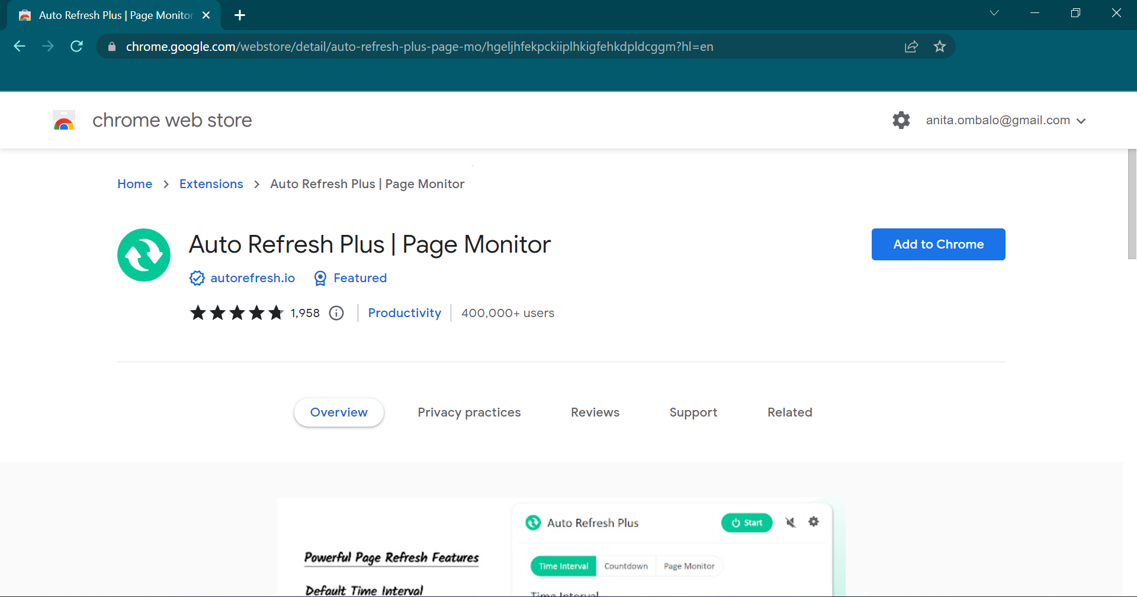Click the Start button in the preview image
Screen dimensions: 1137x597
pyautogui.click(x=747, y=523)
